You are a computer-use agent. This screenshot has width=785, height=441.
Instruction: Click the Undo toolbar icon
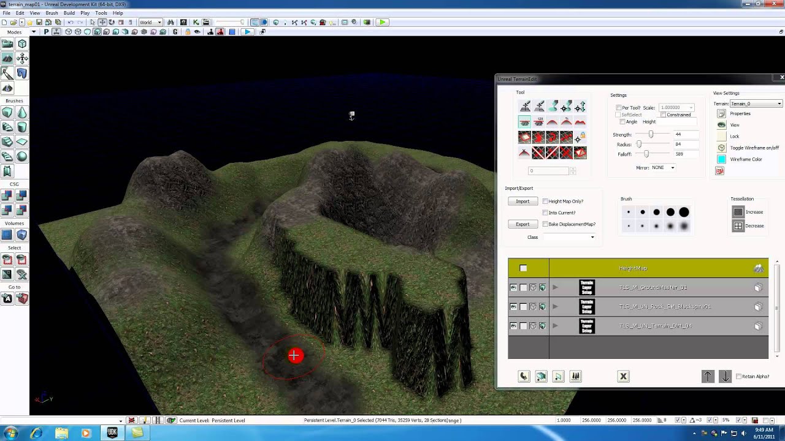point(71,23)
